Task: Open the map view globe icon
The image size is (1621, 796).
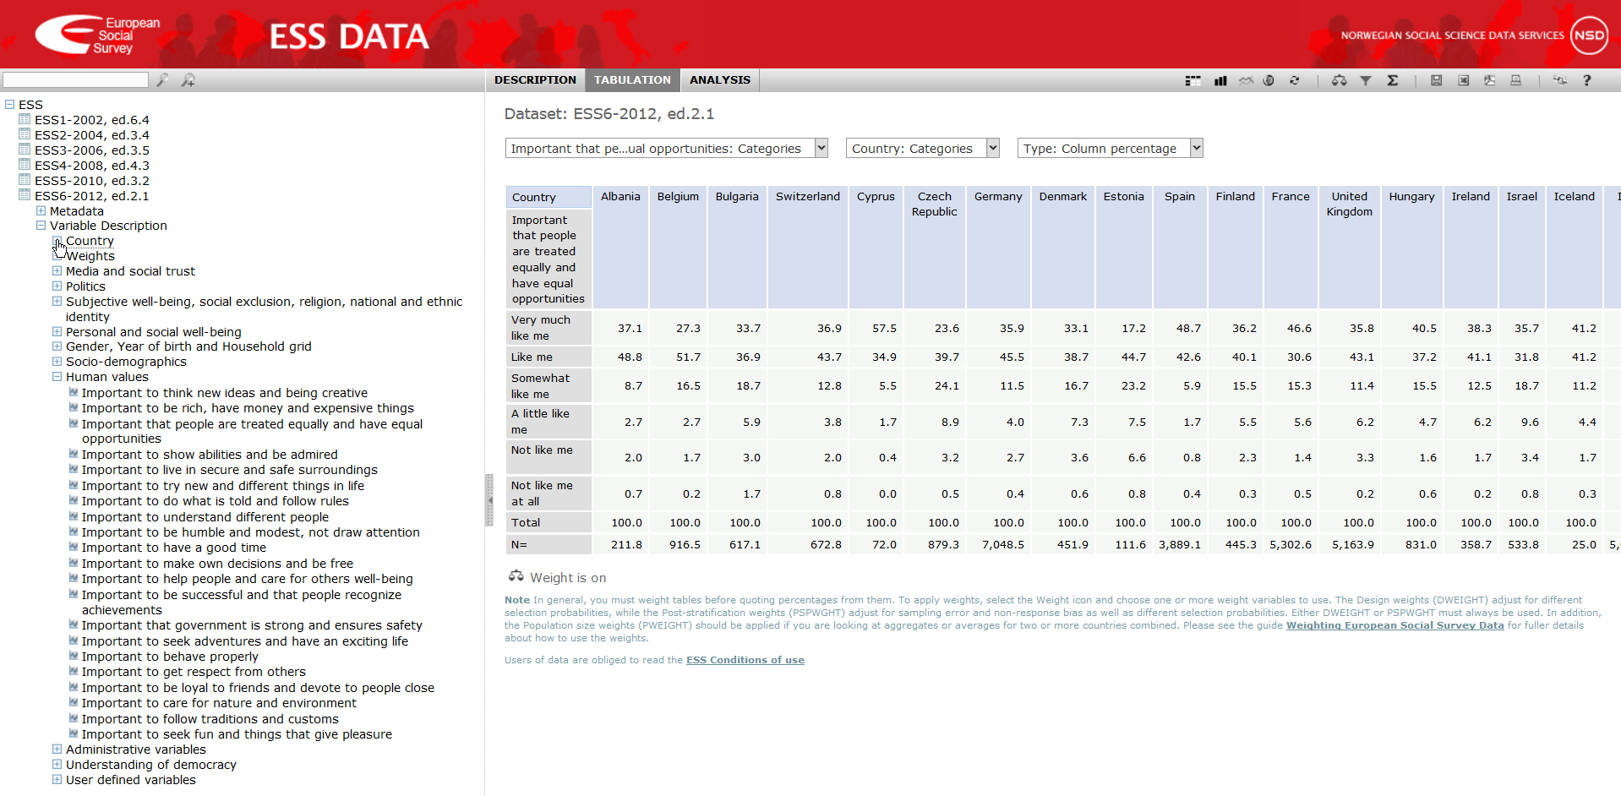Action: point(1269,80)
